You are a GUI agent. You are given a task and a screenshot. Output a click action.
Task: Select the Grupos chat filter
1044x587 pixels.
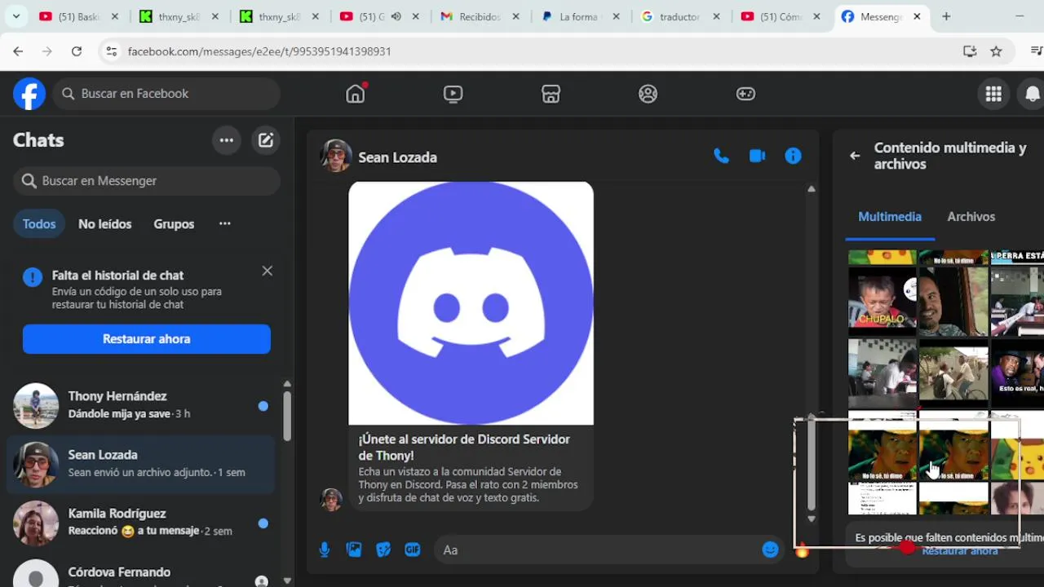174,224
